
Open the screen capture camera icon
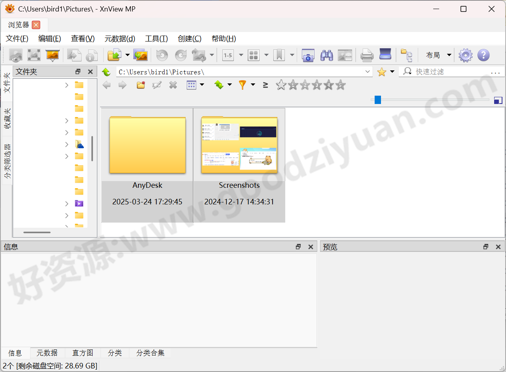[308, 55]
